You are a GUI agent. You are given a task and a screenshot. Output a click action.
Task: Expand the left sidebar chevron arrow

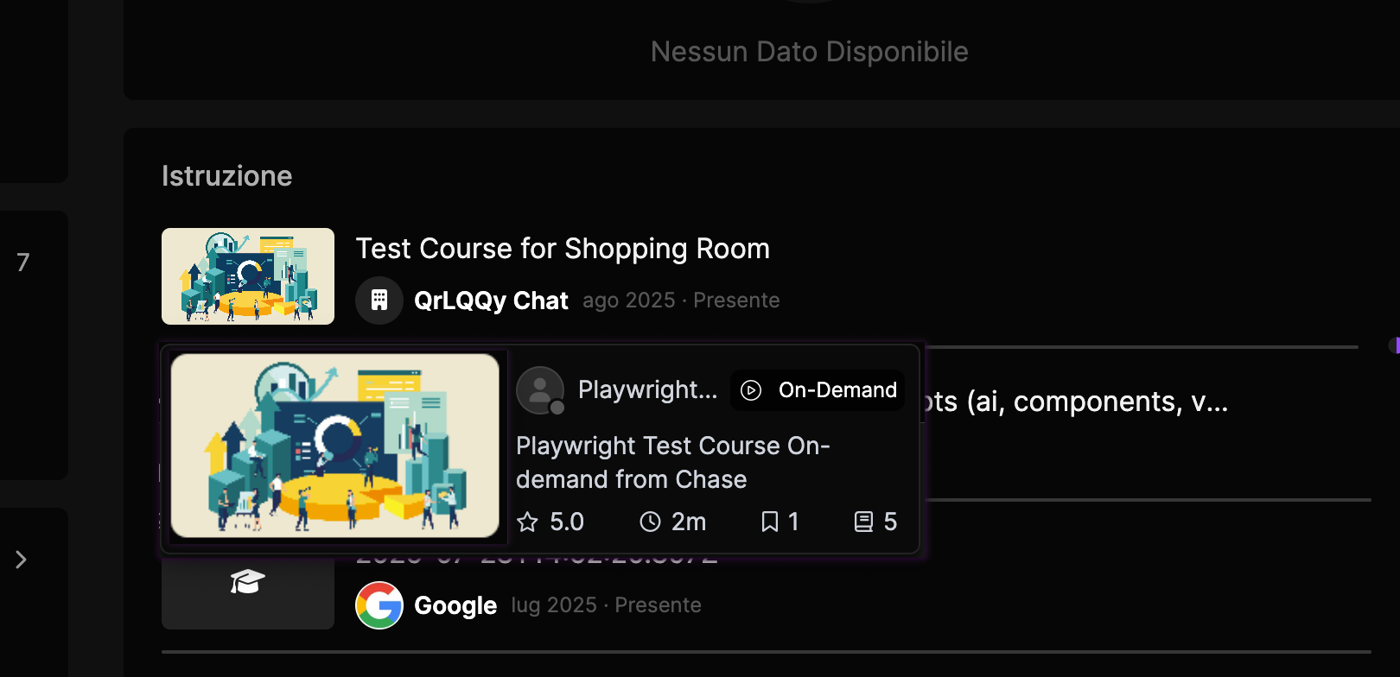[x=21, y=560]
